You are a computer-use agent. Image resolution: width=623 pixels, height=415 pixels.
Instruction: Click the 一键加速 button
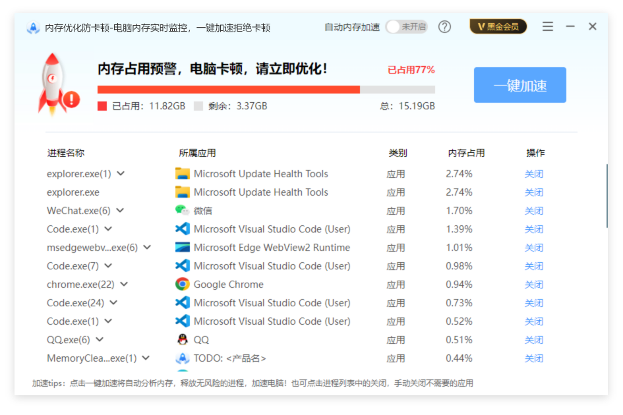click(x=519, y=85)
